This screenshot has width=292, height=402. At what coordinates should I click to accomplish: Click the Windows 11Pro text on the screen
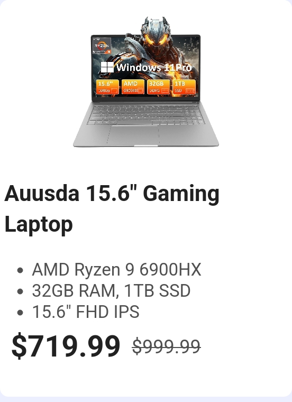[x=154, y=68]
